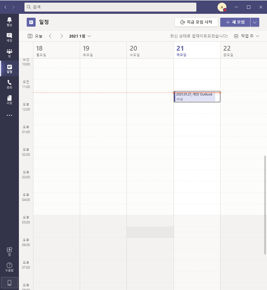267x290 pixels.
Task: Select the Calendar sidebar item
Action: (9, 69)
